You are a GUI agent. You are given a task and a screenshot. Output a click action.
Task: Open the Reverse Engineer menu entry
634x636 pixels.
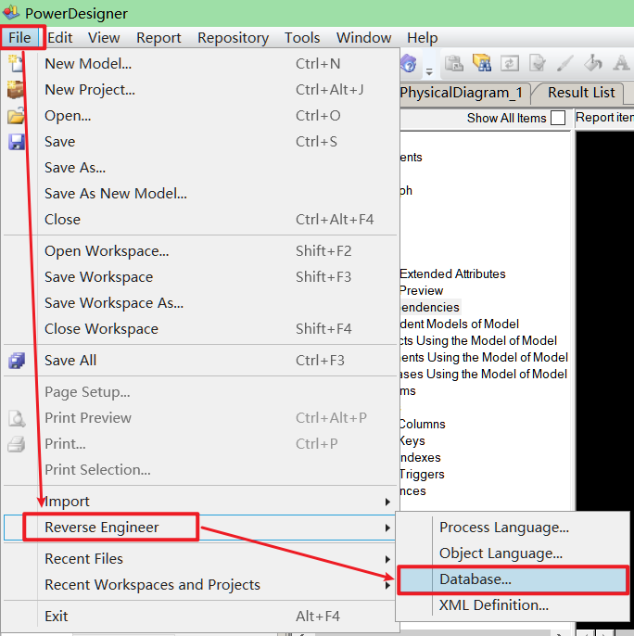200,528
